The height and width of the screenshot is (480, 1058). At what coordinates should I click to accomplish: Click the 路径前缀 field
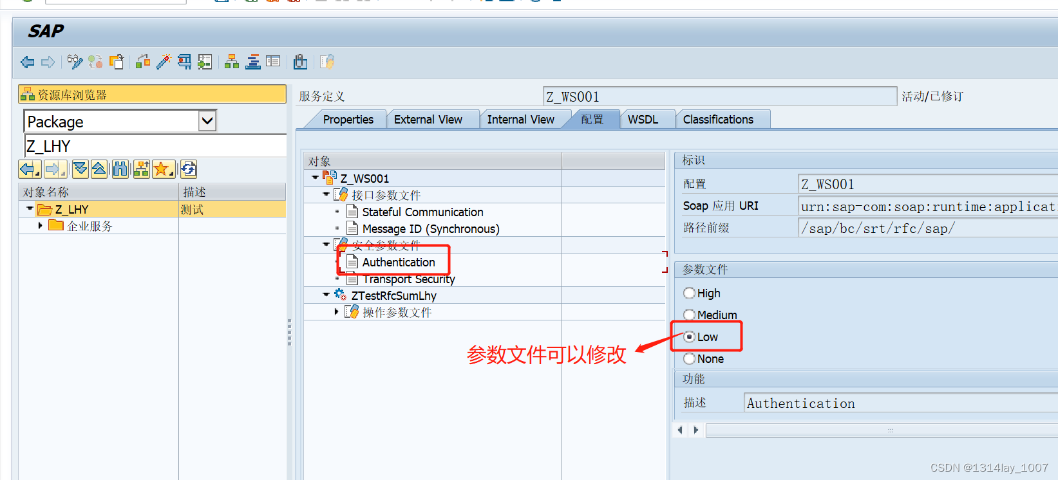pos(927,228)
